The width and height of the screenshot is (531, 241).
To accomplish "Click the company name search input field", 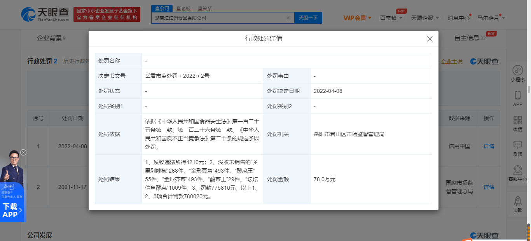I will 218,18.
